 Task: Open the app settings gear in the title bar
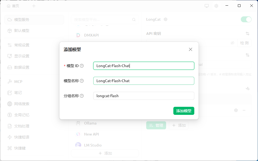click(x=216, y=6)
